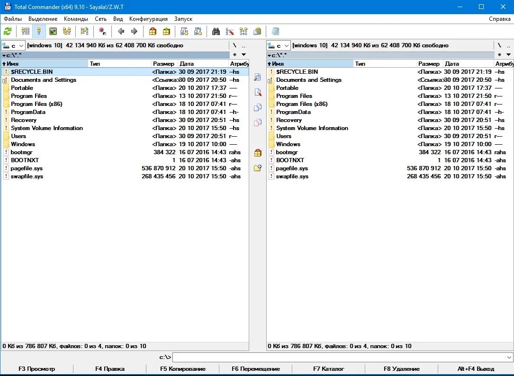514x376 pixels.
Task: Sort right panel by Тип column header
Action: point(385,64)
